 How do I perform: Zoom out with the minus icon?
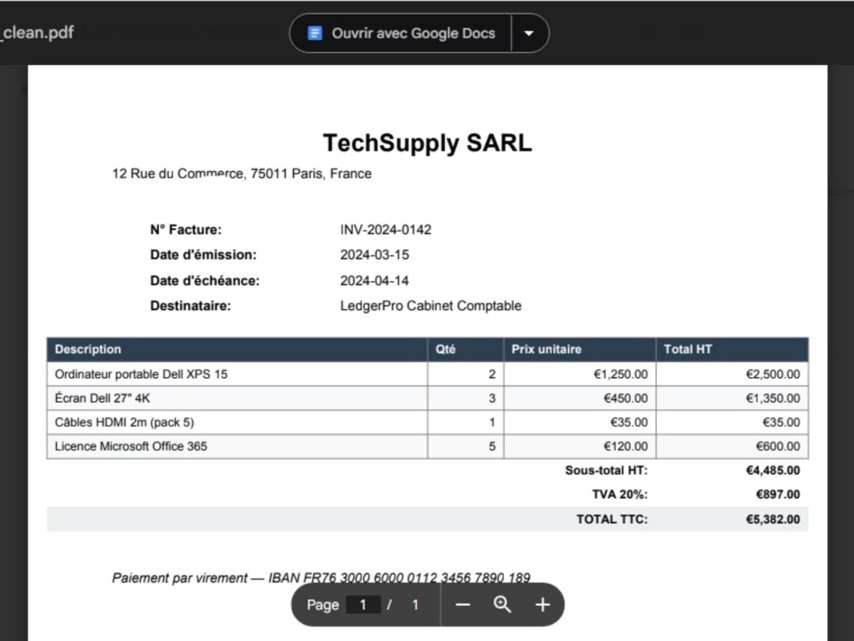(x=463, y=605)
